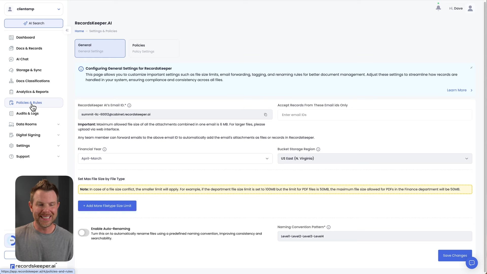Open the notifications bell
This screenshot has width=487, height=274.
point(438,8)
